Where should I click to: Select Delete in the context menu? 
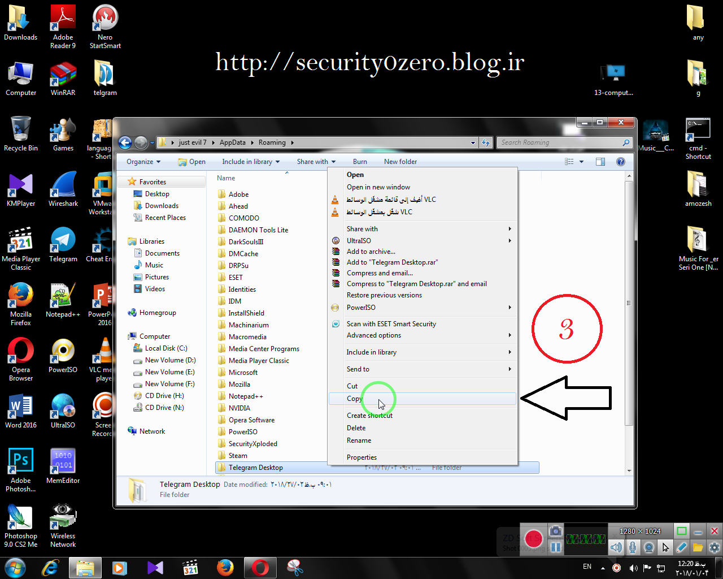click(x=423, y=428)
